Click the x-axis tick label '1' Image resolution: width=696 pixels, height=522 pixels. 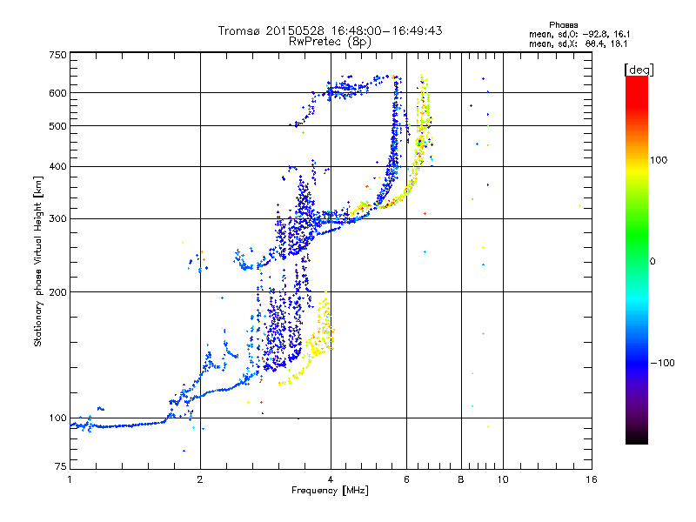pos(70,479)
